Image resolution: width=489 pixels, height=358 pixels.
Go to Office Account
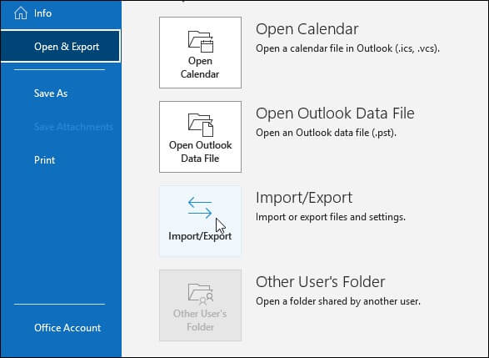click(67, 328)
